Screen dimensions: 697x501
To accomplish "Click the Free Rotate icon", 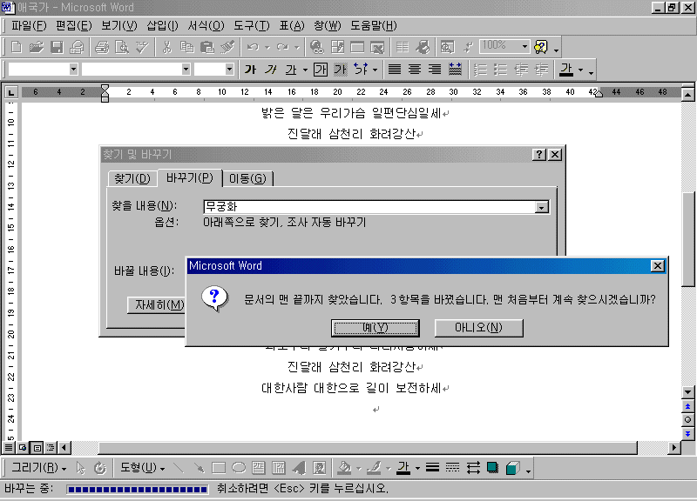I will (x=100, y=468).
